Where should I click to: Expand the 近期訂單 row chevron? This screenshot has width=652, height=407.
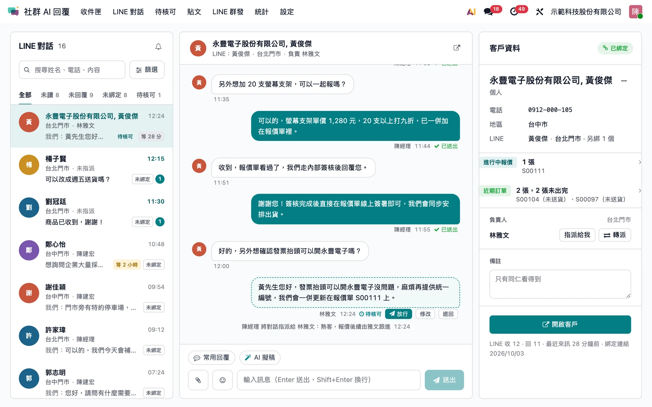[640, 191]
